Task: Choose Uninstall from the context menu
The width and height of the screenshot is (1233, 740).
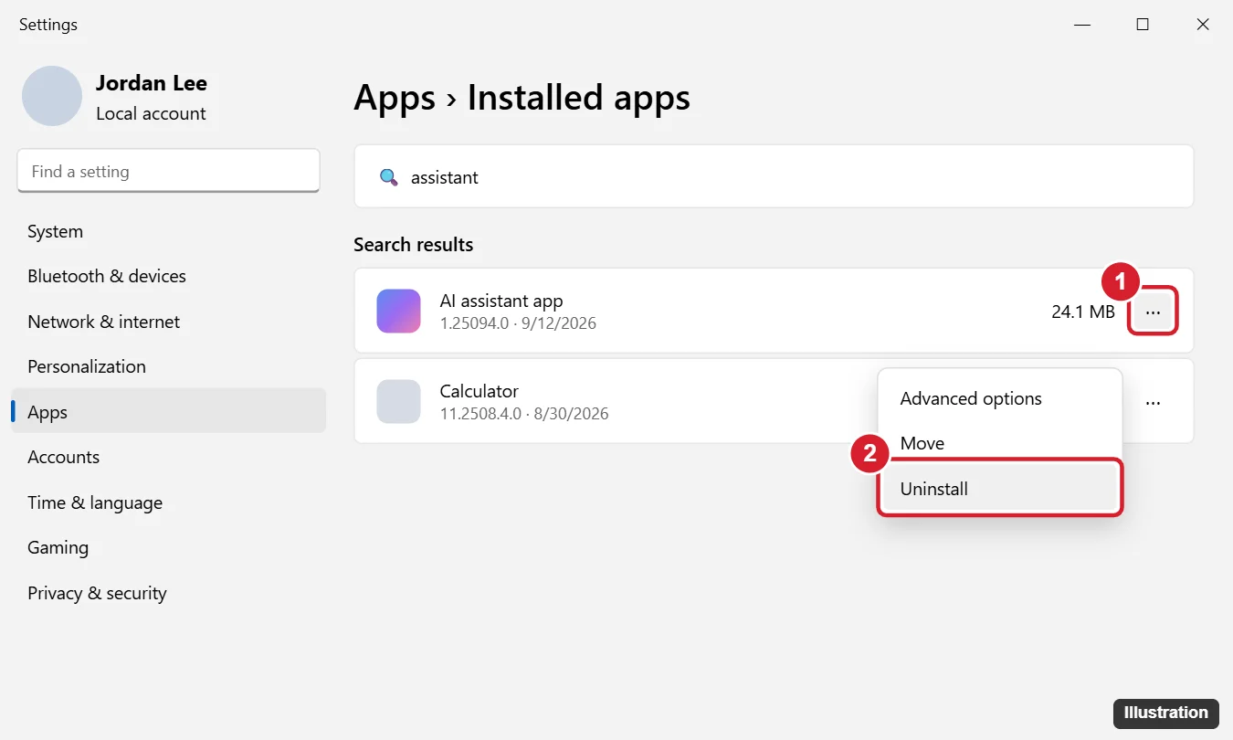Action: click(1000, 489)
